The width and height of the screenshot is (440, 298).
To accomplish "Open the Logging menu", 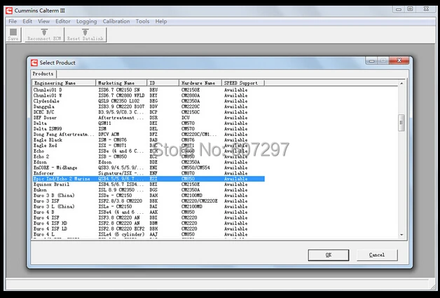I will pos(86,21).
